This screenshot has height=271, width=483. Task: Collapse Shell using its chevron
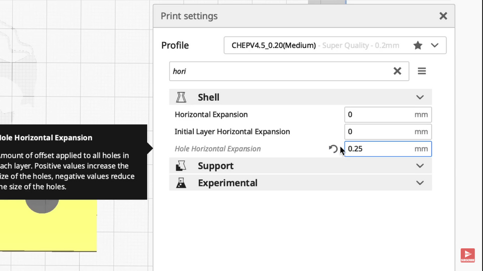(x=420, y=97)
